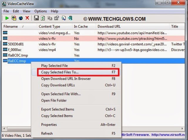The image size is (188, 140).
Task: Select the flaECC.tmp filename
Action: 17,61
